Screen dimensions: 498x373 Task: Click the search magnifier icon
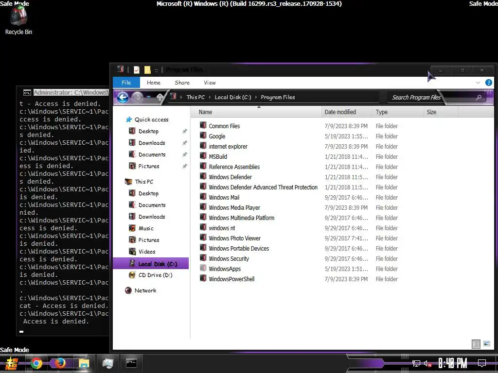pyautogui.click(x=479, y=97)
